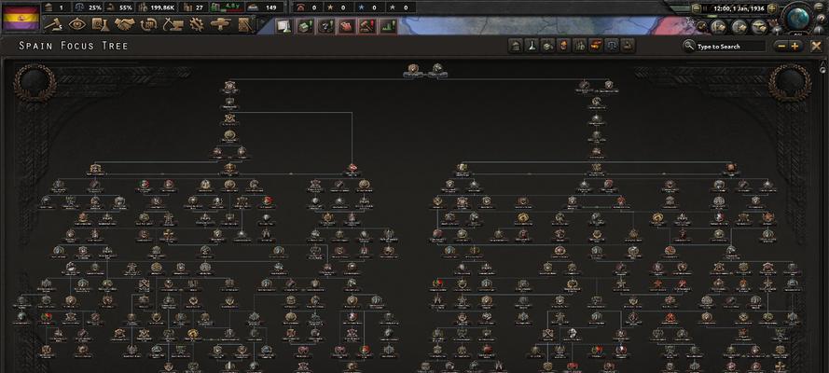829x373 pixels.
Task: Open the green bar chart alert icon
Action: [x=389, y=26]
